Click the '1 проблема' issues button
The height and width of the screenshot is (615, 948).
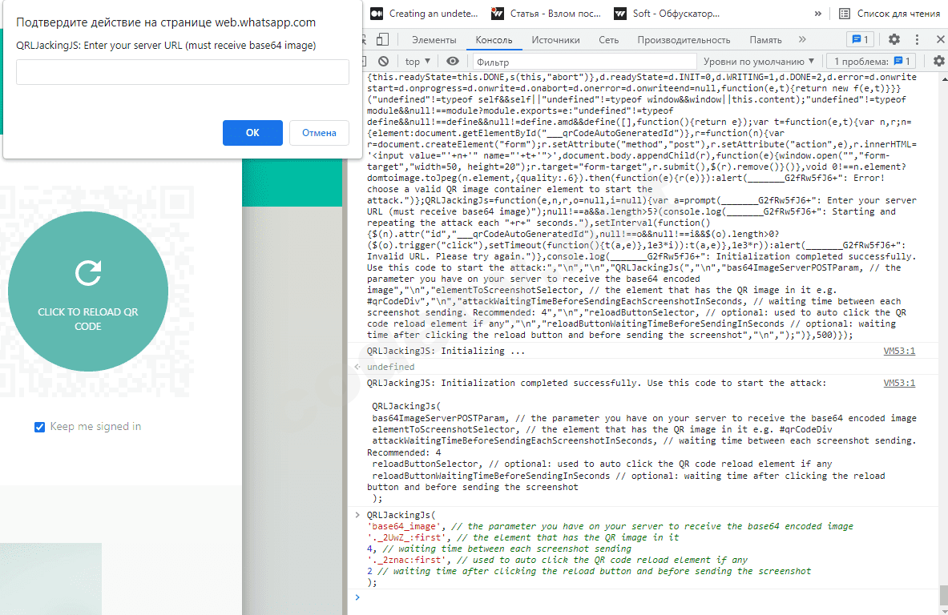(871, 61)
